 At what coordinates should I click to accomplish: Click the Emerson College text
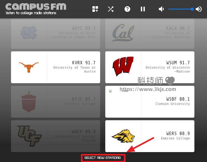coord(175,138)
